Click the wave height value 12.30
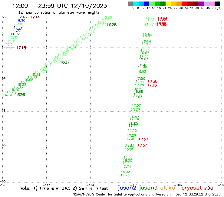 [x=13, y=38]
